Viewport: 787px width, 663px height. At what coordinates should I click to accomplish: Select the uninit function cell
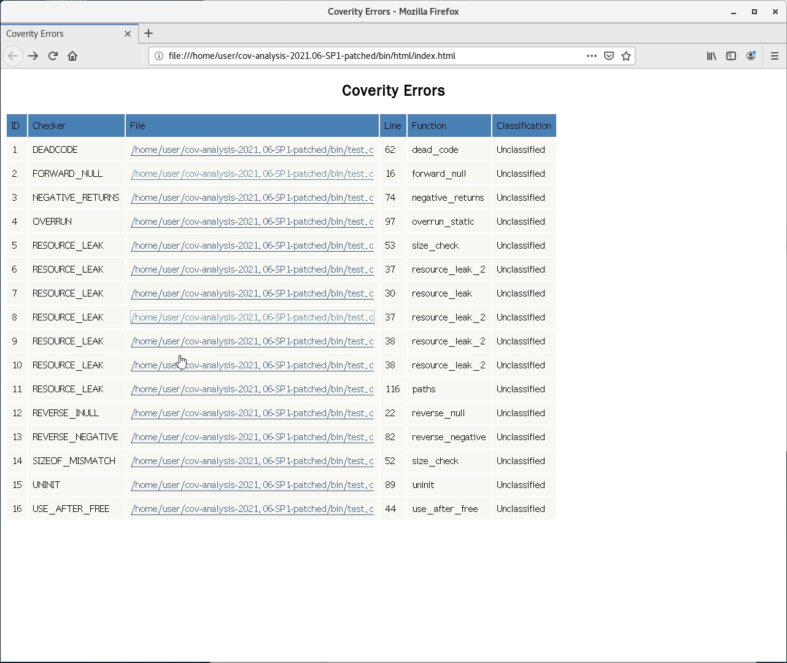pos(449,485)
